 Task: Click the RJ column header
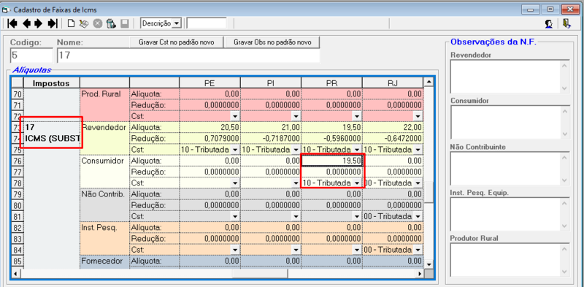click(393, 83)
